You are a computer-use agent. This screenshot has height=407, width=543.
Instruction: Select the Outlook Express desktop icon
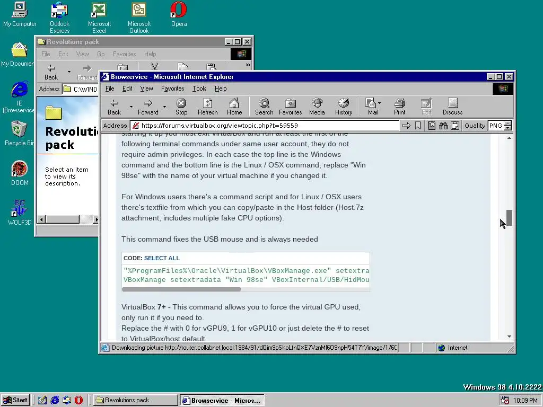pyautogui.click(x=59, y=17)
